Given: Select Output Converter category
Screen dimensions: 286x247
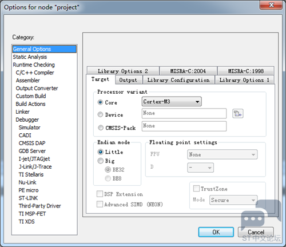Looking at the screenshot, I should 37,88.
